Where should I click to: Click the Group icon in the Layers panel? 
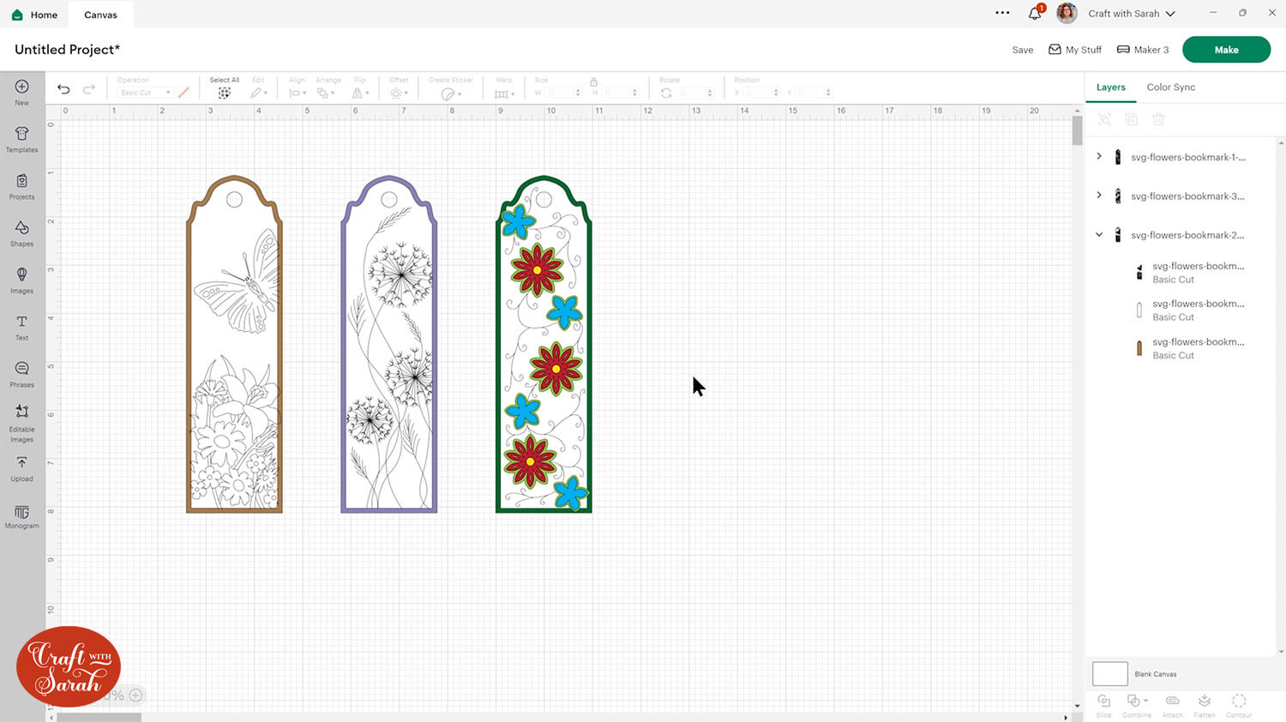[x=1104, y=120]
